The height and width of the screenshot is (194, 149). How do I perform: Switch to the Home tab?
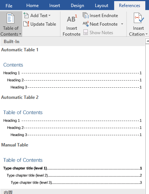tap(33, 6)
